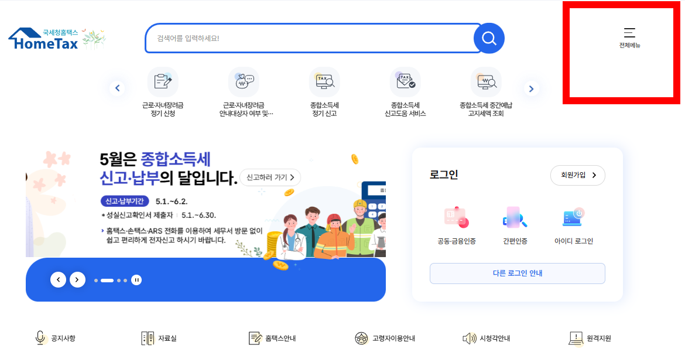Open 공지사항 menu item
Screen dimensions: 685x359
coord(55,338)
